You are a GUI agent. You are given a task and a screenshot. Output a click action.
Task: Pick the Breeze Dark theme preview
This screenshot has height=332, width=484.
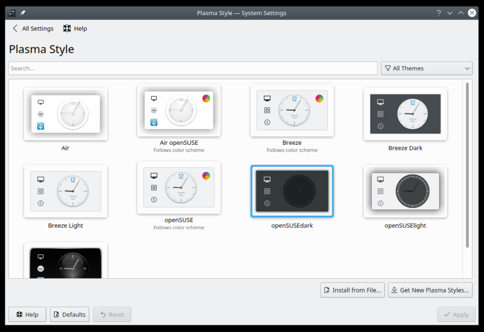(405, 114)
